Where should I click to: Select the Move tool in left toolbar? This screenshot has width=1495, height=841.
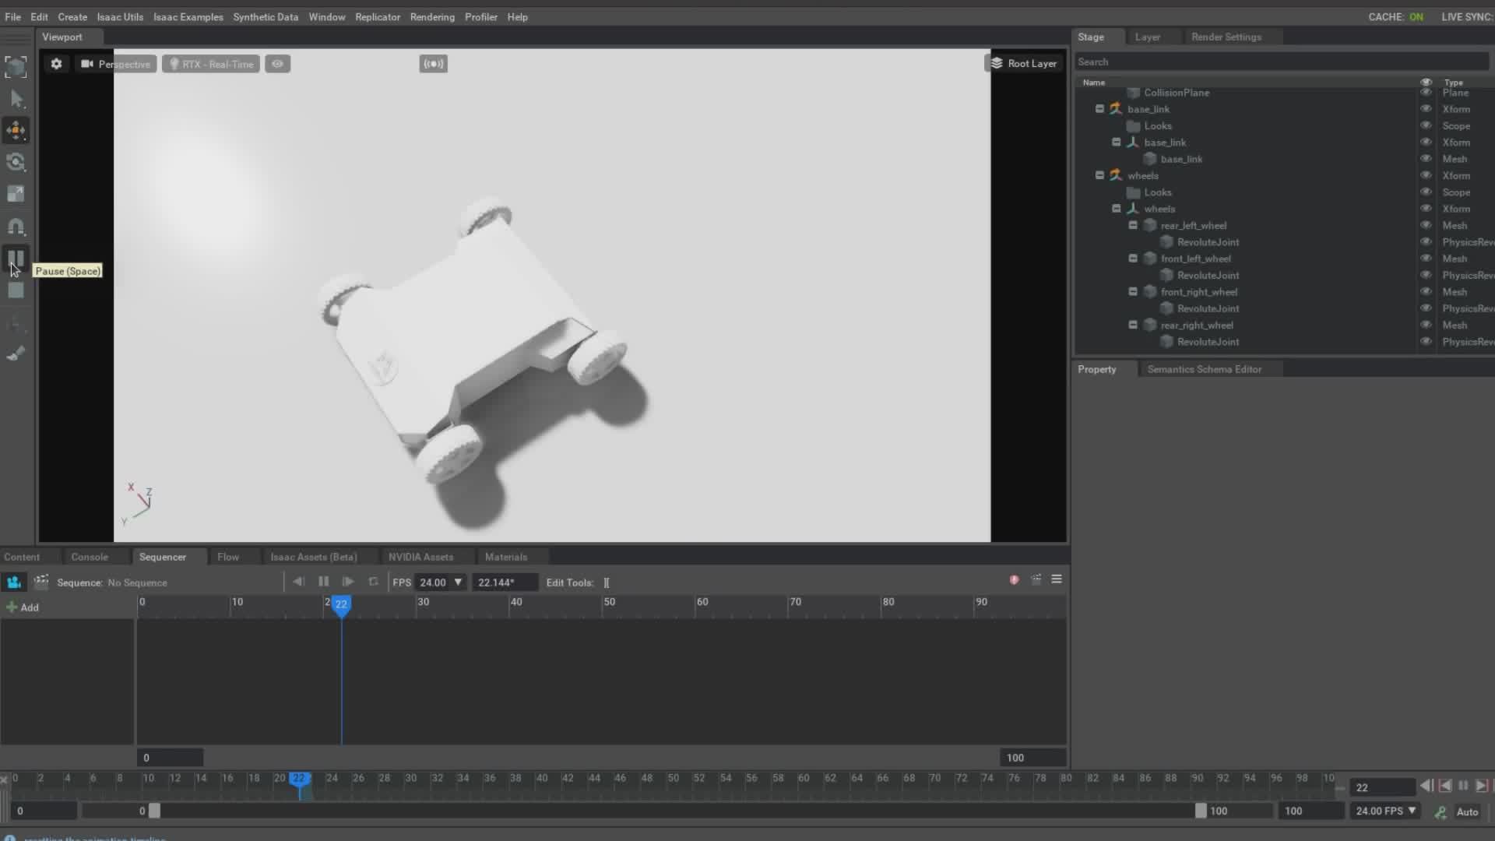(16, 130)
